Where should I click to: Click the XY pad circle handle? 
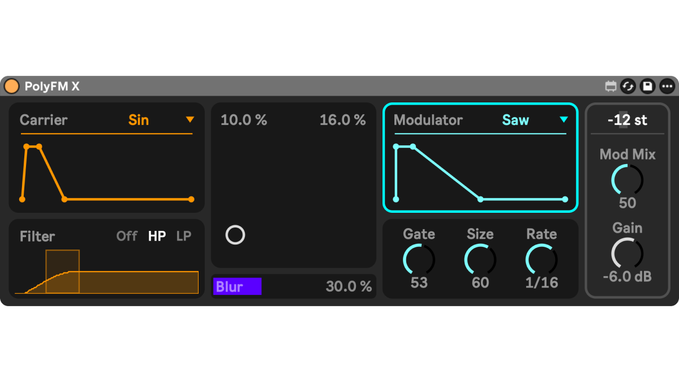pyautogui.click(x=235, y=235)
